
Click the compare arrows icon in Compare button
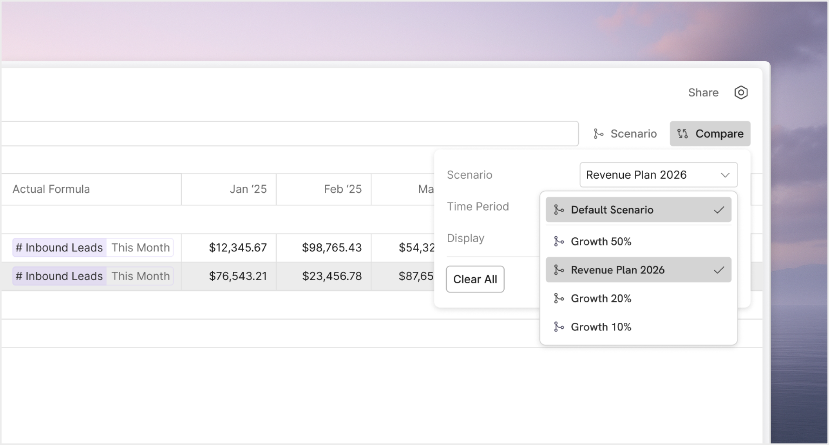683,134
